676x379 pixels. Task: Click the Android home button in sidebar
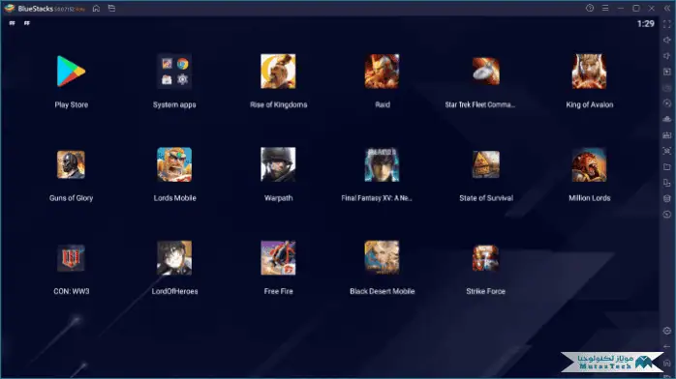[x=667, y=363]
